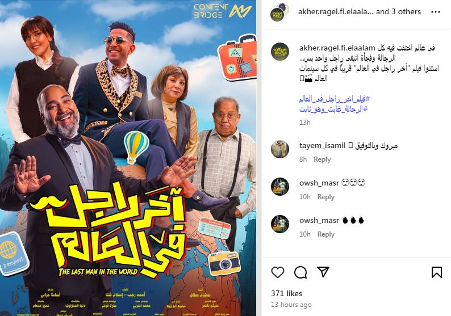The width and height of the screenshot is (451, 316).
Task: Open header profile avatar thumbnail
Action: pyautogui.click(x=279, y=12)
